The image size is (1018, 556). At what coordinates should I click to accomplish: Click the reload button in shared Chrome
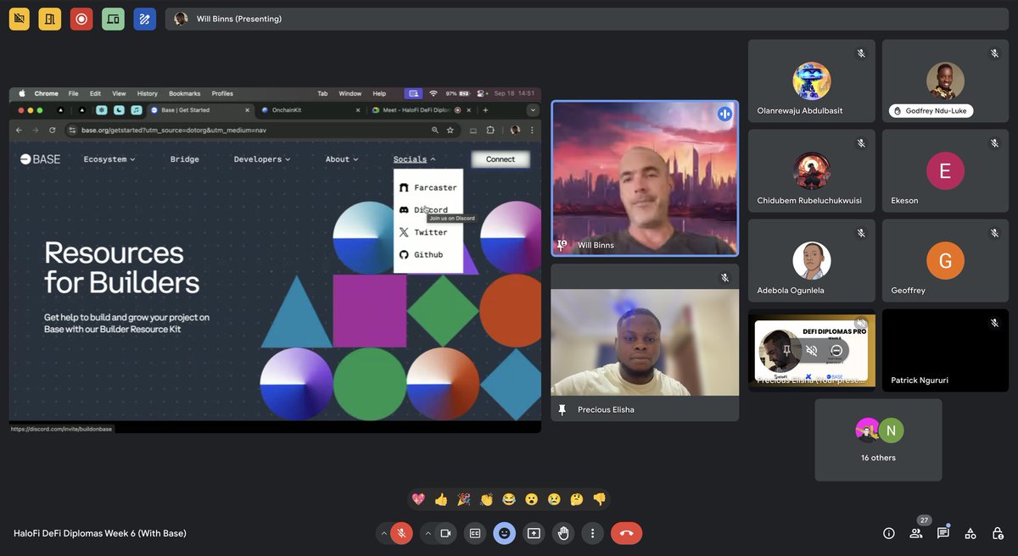pyautogui.click(x=52, y=131)
